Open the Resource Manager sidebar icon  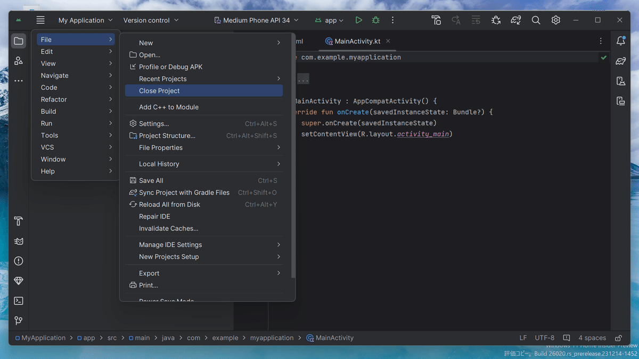[19, 61]
